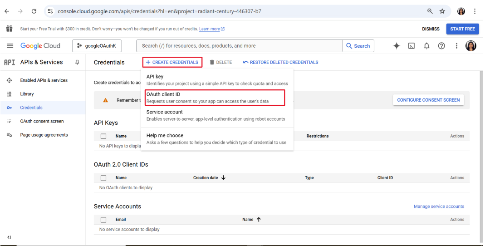This screenshot has height=246, width=485.
Task: Open the hamburger navigation menu
Action: tap(10, 46)
